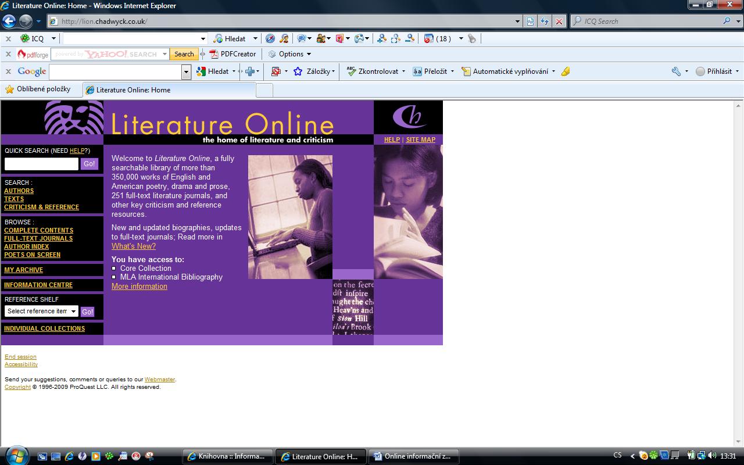
Task: Open the Yahoo search box dropdown arrow
Action: pyautogui.click(x=164, y=54)
